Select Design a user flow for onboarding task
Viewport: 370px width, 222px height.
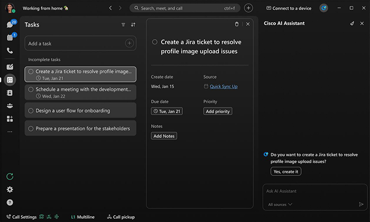pyautogui.click(x=80, y=110)
